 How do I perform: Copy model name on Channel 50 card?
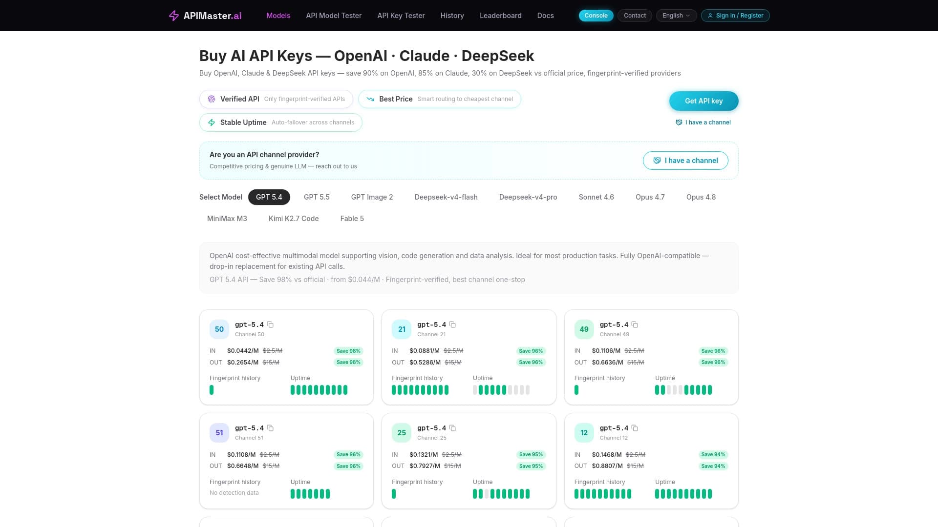coord(270,324)
